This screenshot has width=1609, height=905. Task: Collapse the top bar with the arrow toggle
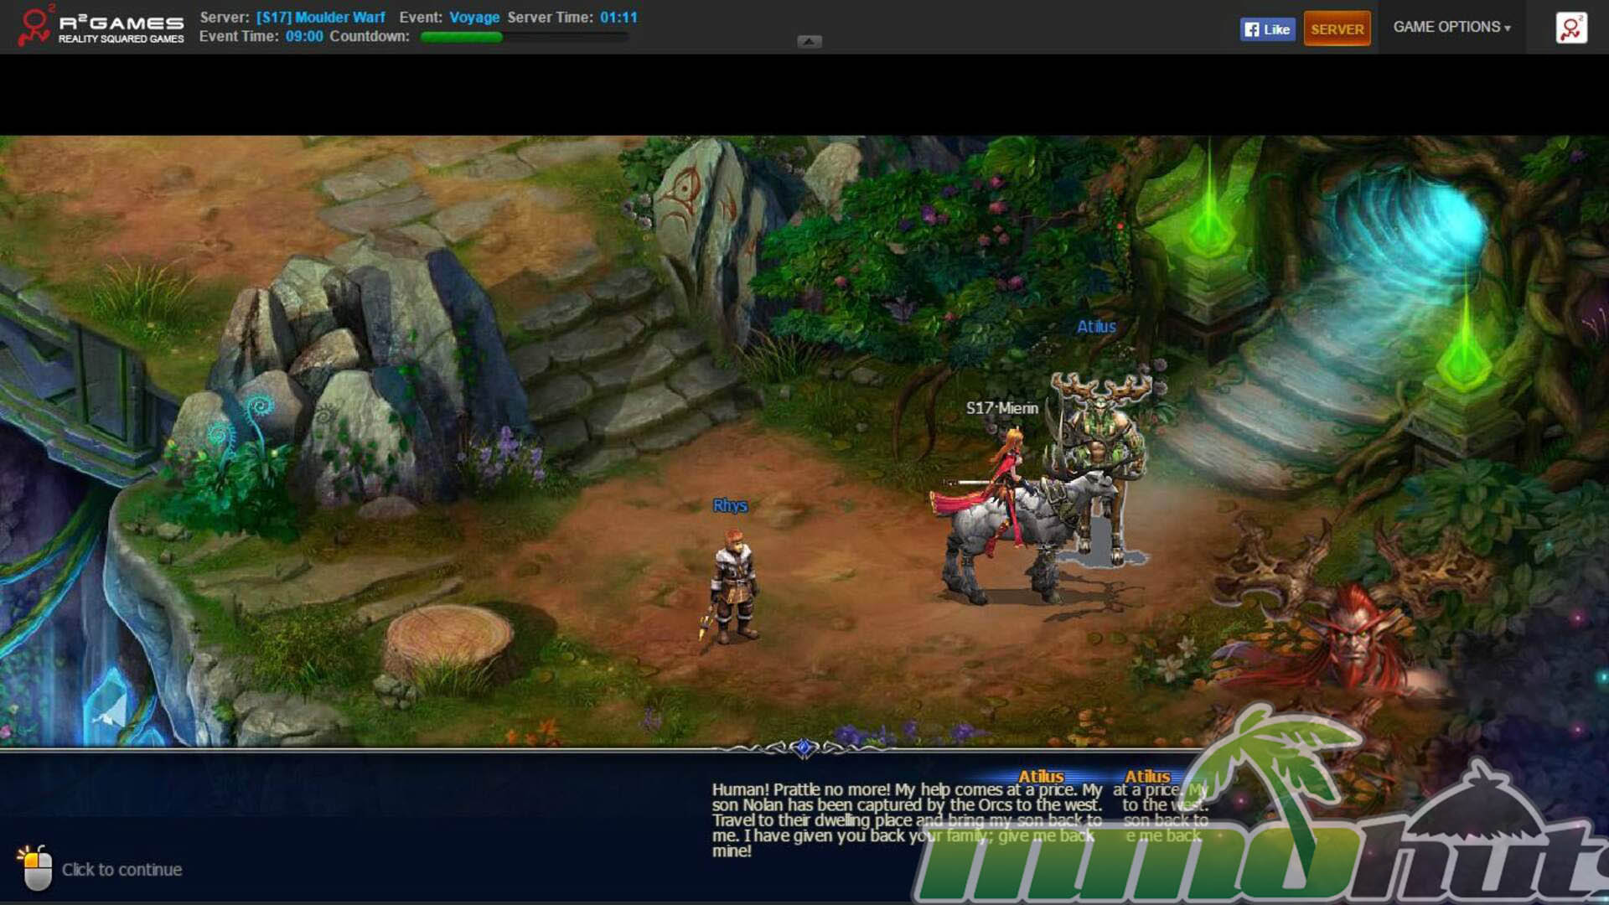click(x=809, y=41)
